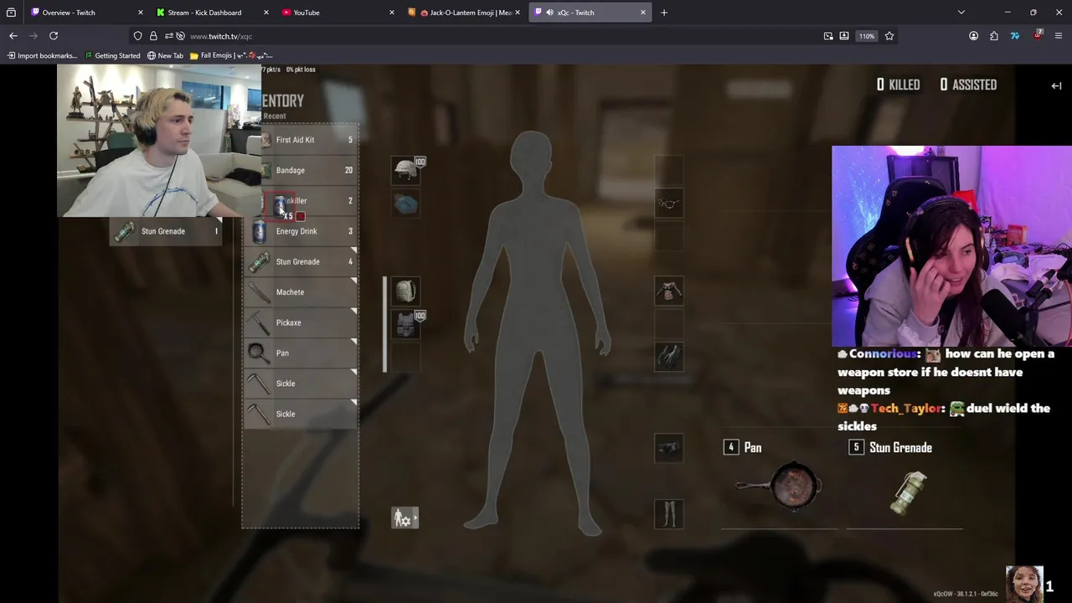Close the xQc - Twitch tab
This screenshot has width=1072, height=603.
click(x=643, y=13)
